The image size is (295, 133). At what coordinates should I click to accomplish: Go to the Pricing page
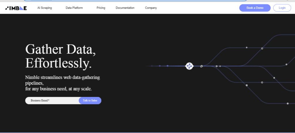point(101,8)
